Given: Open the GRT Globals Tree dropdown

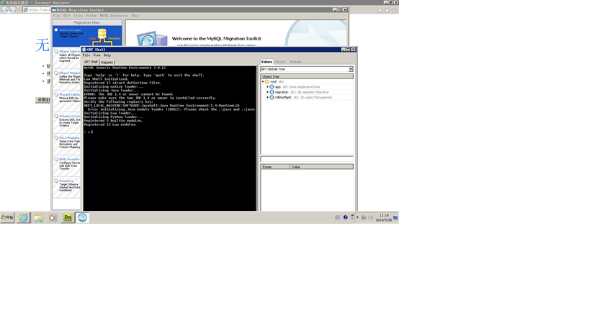Looking at the screenshot, I should (351, 69).
